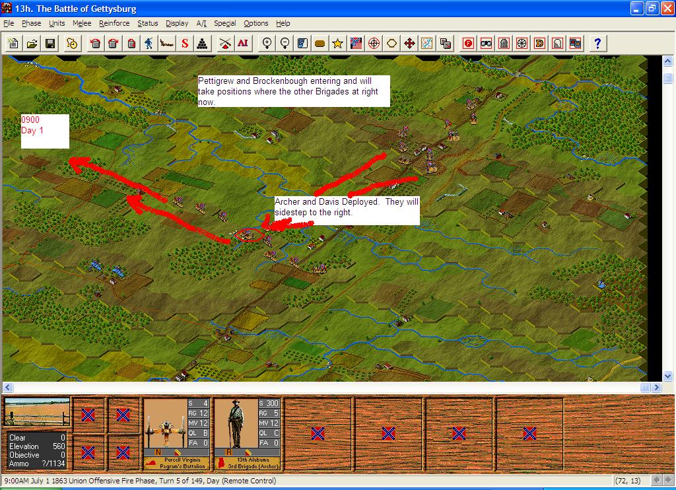Viewport: 676px width, 490px height.
Task: Toggle the colored squares highlight button
Action: pyautogui.click(x=575, y=43)
